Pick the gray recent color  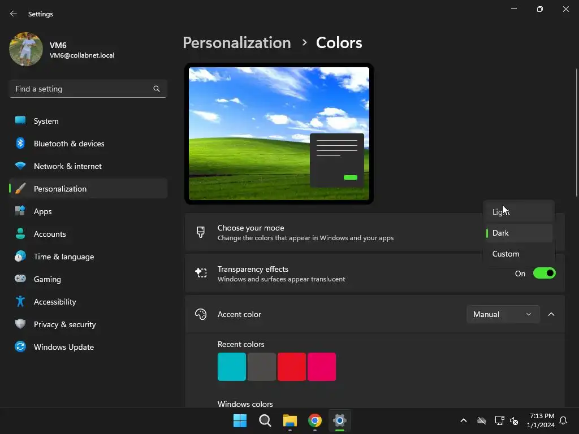click(x=261, y=366)
